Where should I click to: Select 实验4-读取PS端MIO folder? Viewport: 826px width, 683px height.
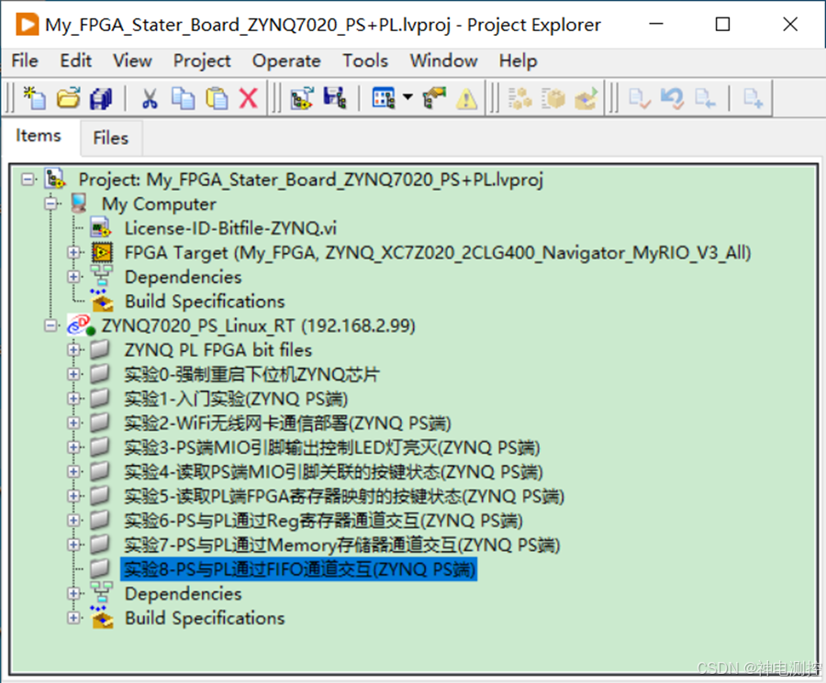point(333,472)
